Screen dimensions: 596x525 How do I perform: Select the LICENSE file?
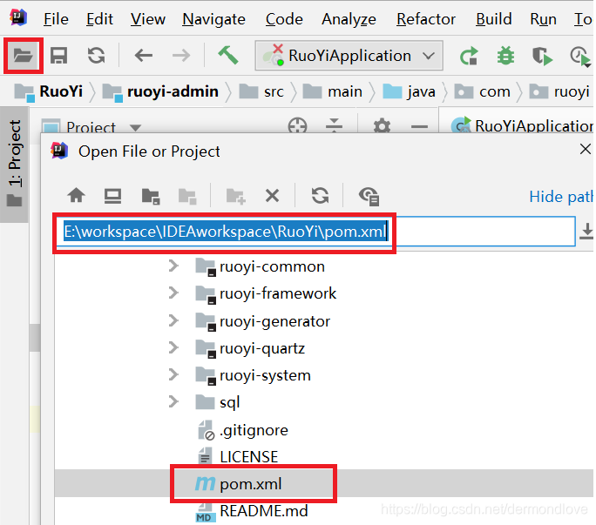[x=324, y=456]
